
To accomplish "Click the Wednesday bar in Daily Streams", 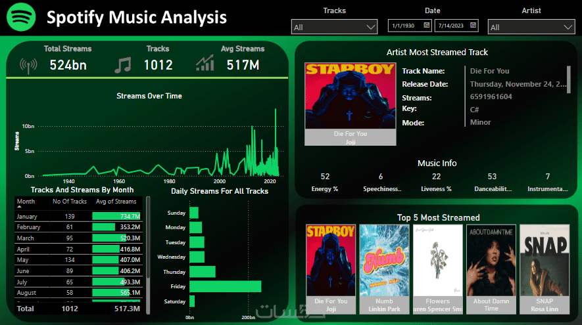I will [x=197, y=257].
